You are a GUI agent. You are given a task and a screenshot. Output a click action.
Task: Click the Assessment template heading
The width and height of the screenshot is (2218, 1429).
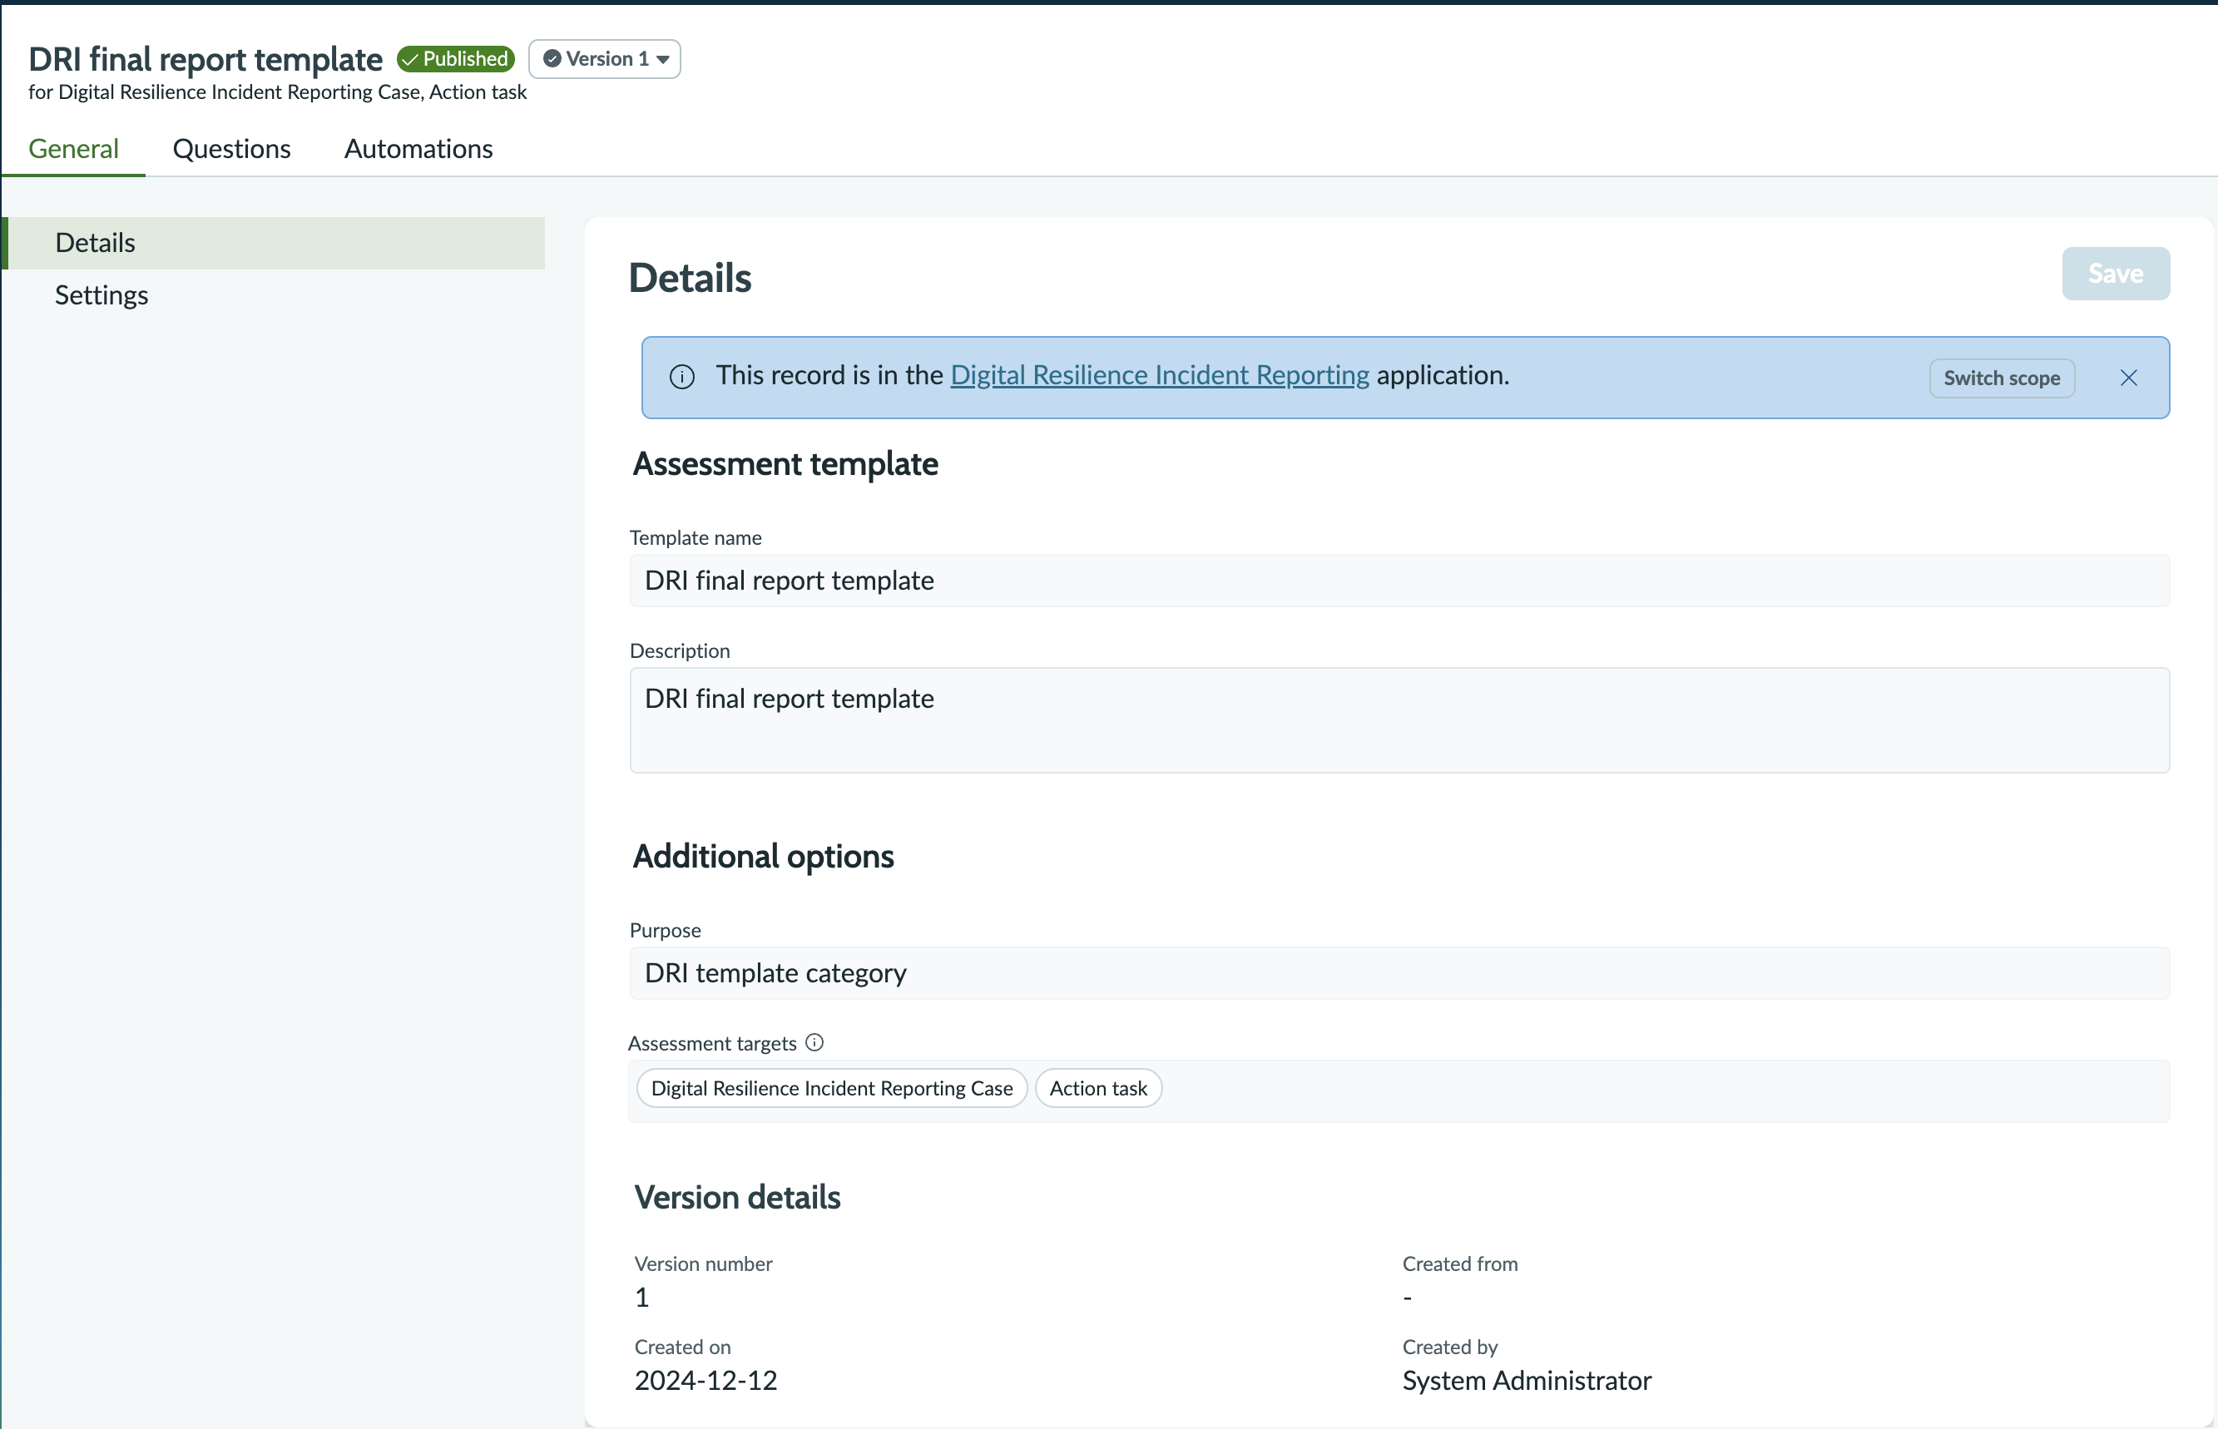(785, 464)
